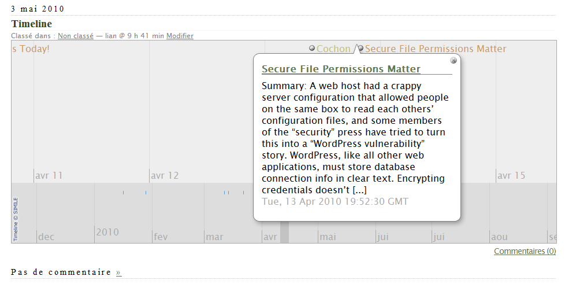
Task: Open the Non classé category link
Action: tap(76, 36)
